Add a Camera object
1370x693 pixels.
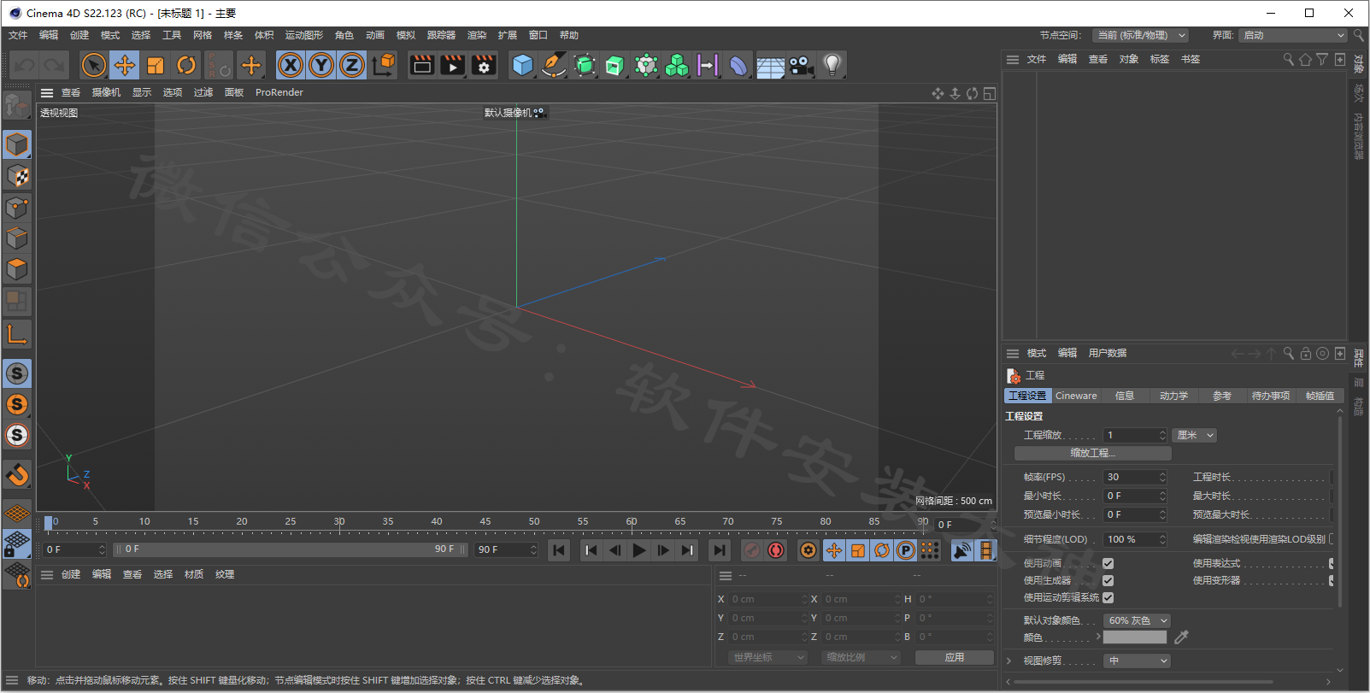click(x=801, y=65)
